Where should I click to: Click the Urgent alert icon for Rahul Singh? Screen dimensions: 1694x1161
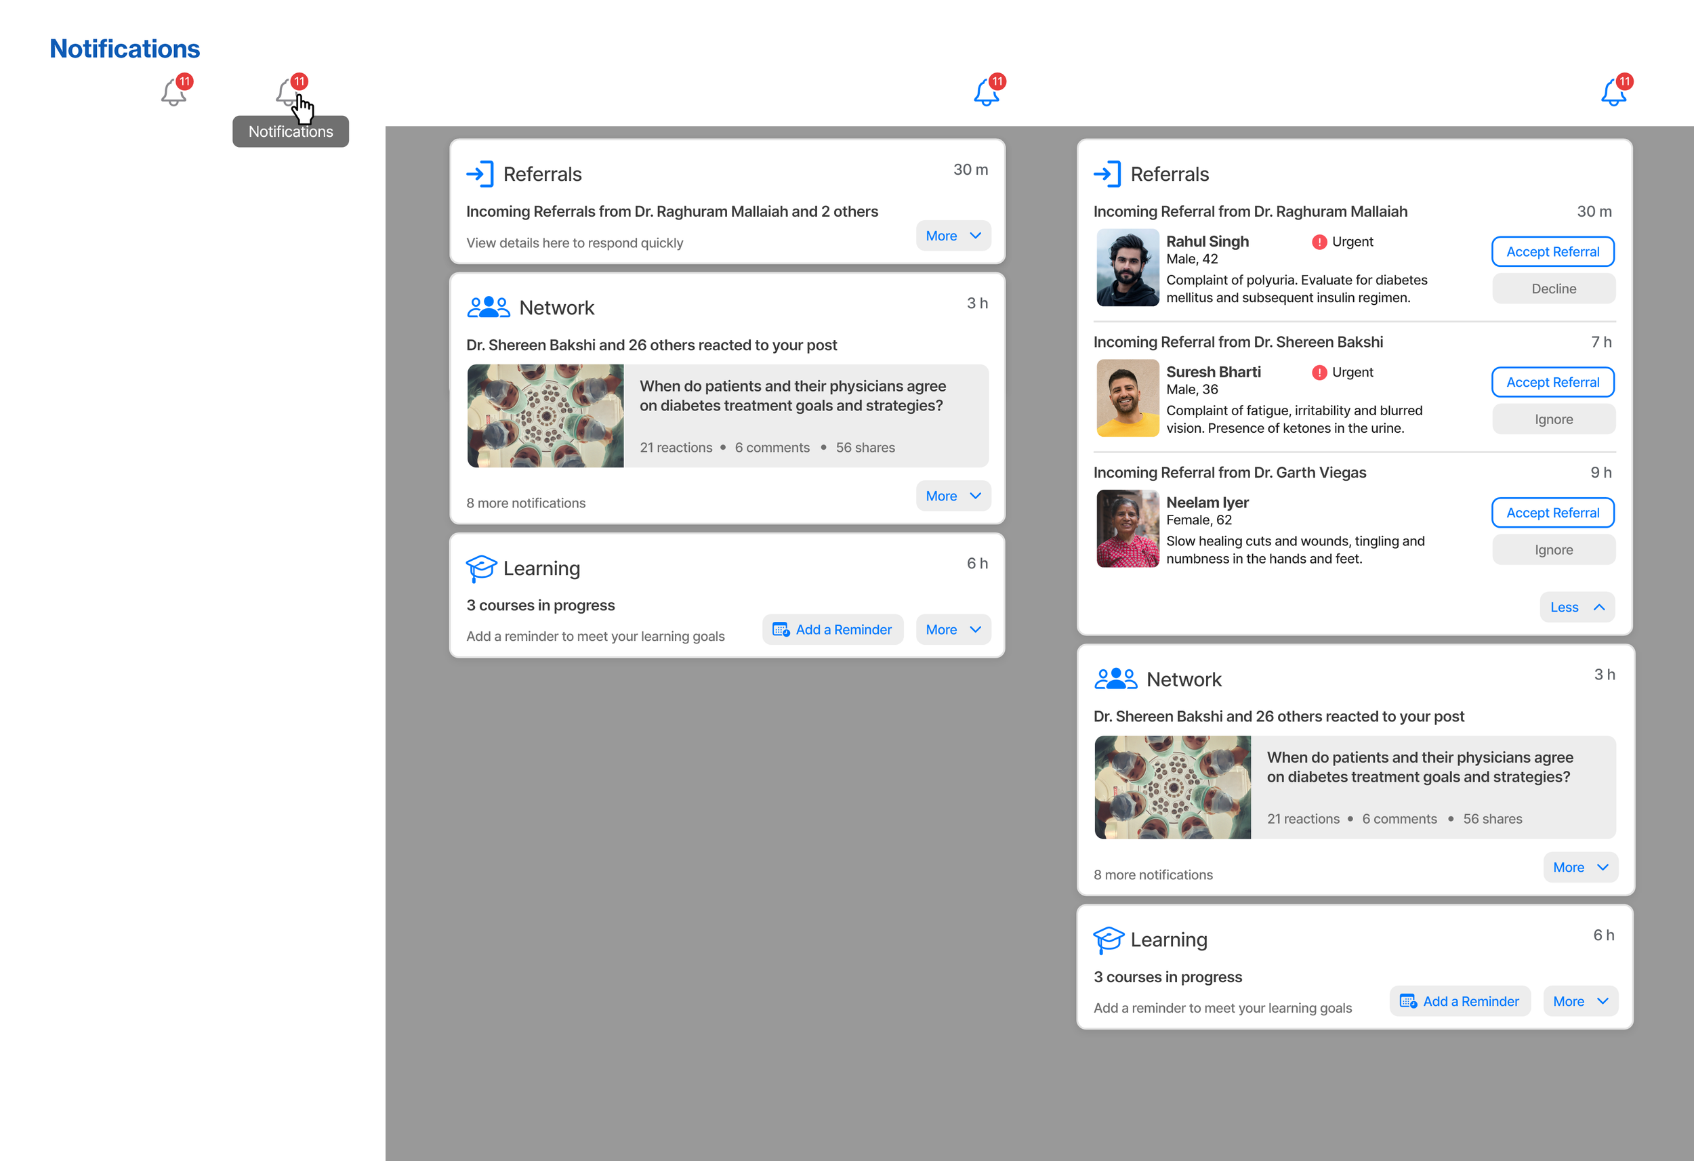point(1319,242)
